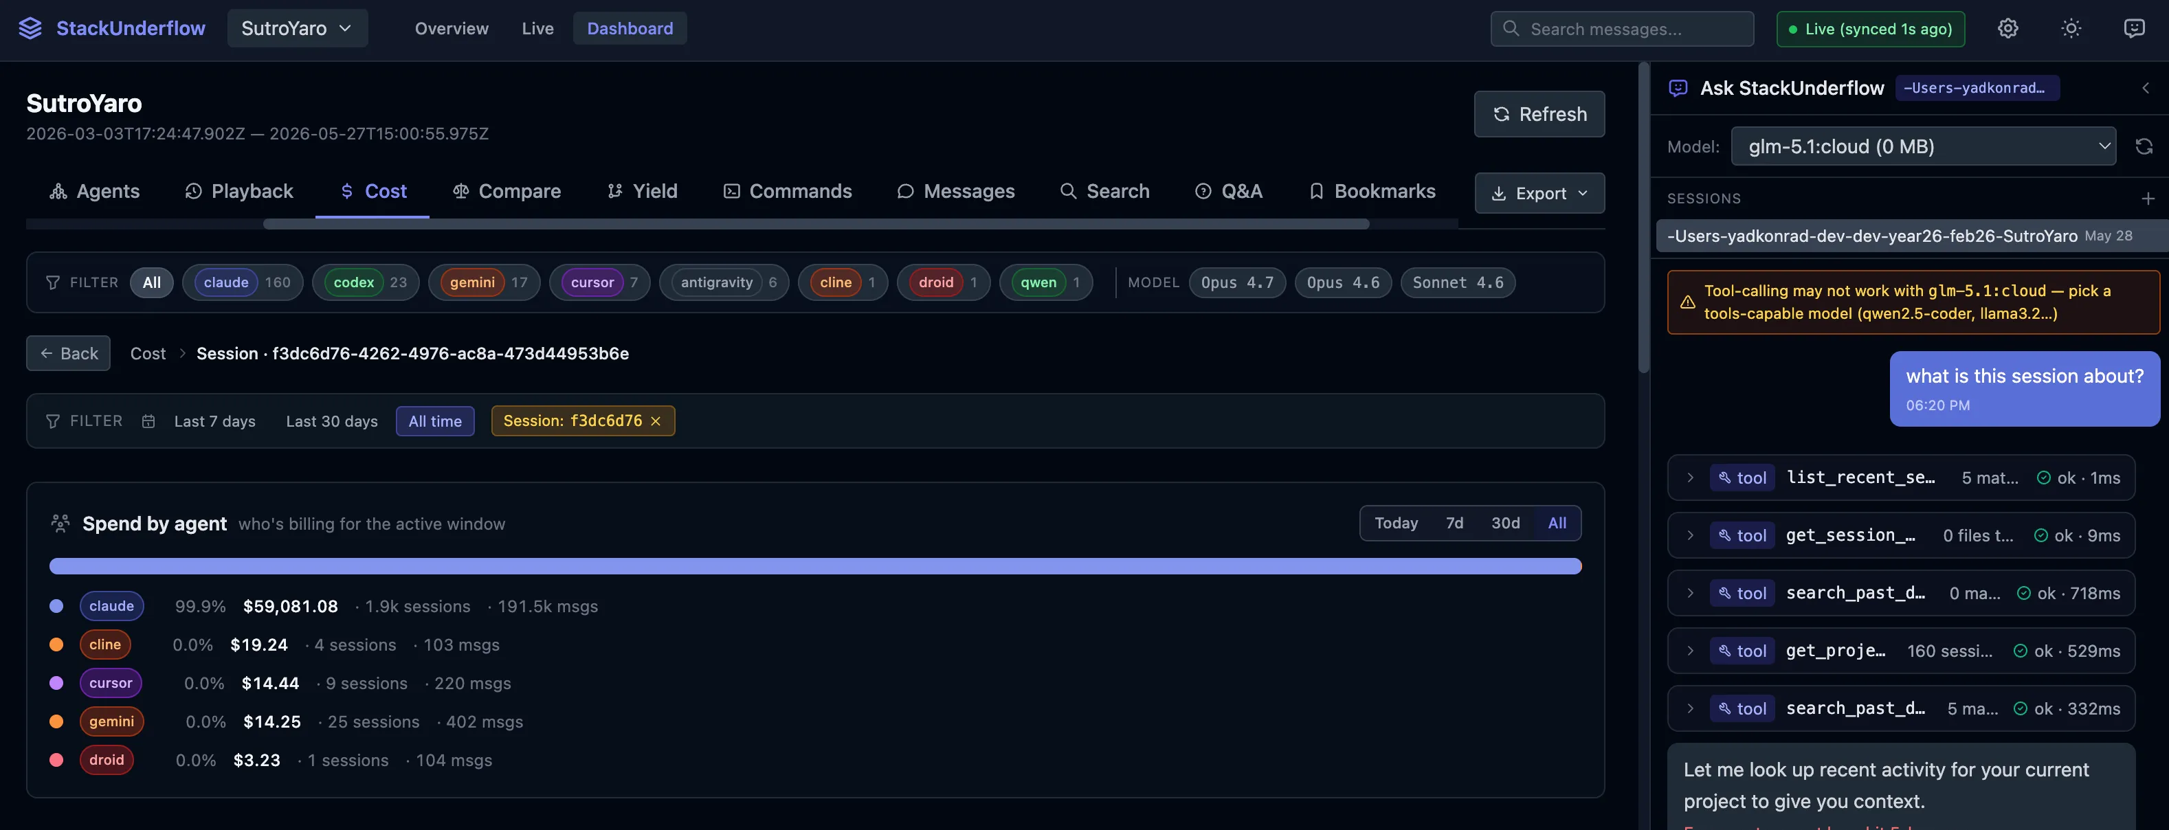Click the Search messages input field
The image size is (2169, 830).
click(x=1622, y=29)
